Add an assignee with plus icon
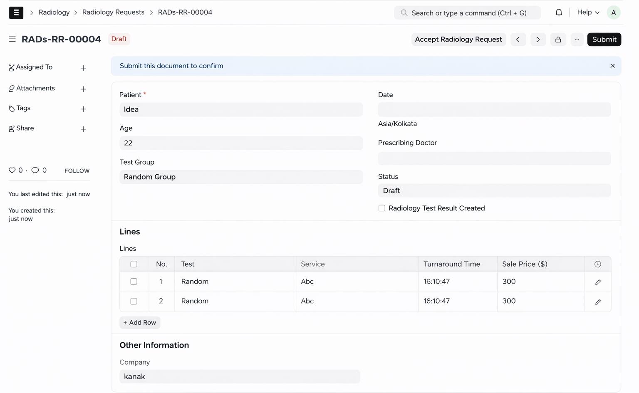Viewport: 639px width, 393px height. pos(83,68)
